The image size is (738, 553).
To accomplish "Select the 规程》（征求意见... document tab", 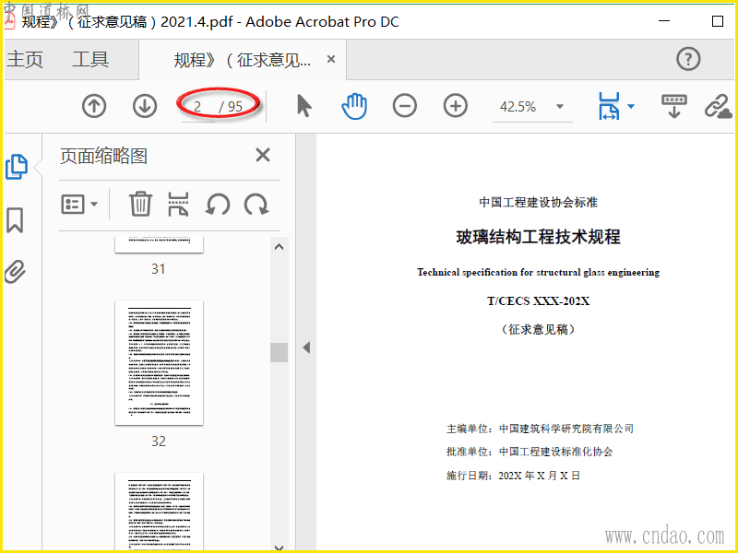I will coord(242,60).
